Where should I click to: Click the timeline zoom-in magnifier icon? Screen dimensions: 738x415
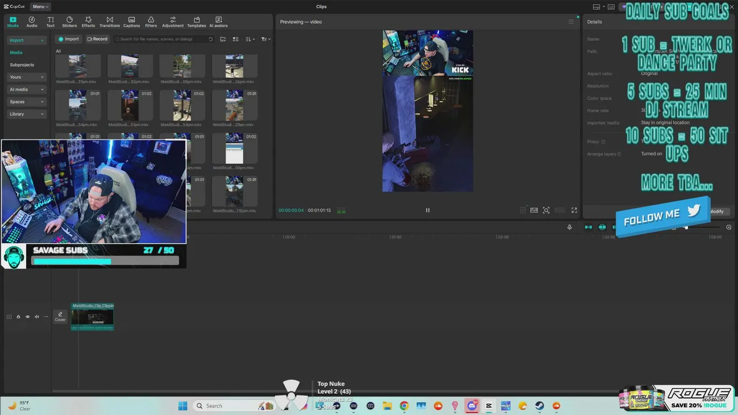pos(729,227)
